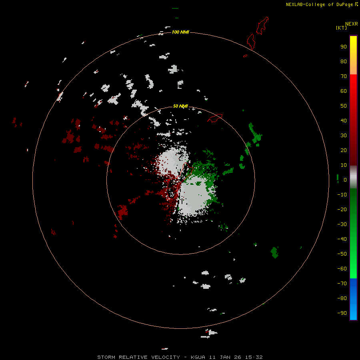Click the -70 value on velocity scale
This screenshot has height=360, width=360.
pyautogui.click(x=342, y=284)
